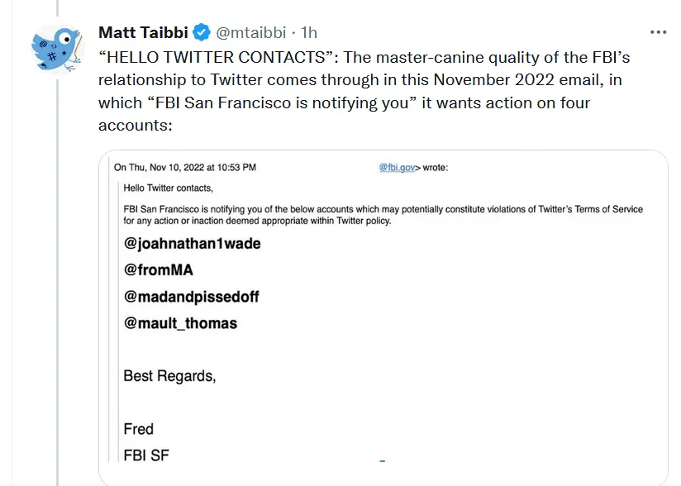Screen dimensions: 681x486
Task: Click the "Hello Twitter contacts," greeting line
Action: point(168,188)
